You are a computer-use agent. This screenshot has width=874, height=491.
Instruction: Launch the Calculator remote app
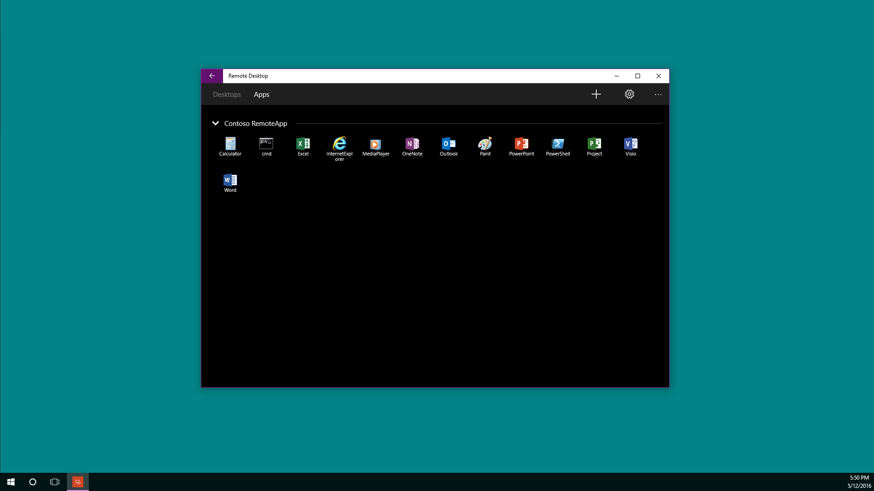[x=230, y=146]
